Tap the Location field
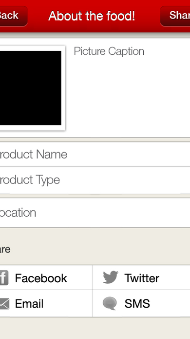The image size is (190, 339). click(x=95, y=213)
